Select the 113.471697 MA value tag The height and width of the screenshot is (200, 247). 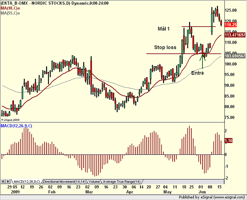pyautogui.click(x=235, y=35)
